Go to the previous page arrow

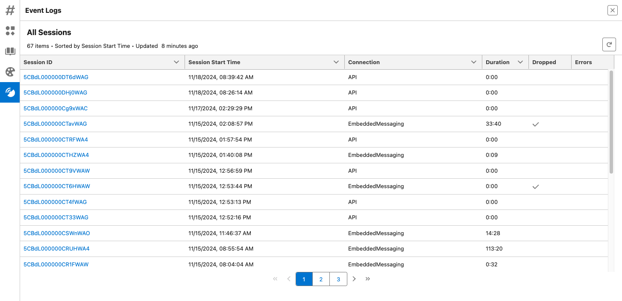point(289,279)
